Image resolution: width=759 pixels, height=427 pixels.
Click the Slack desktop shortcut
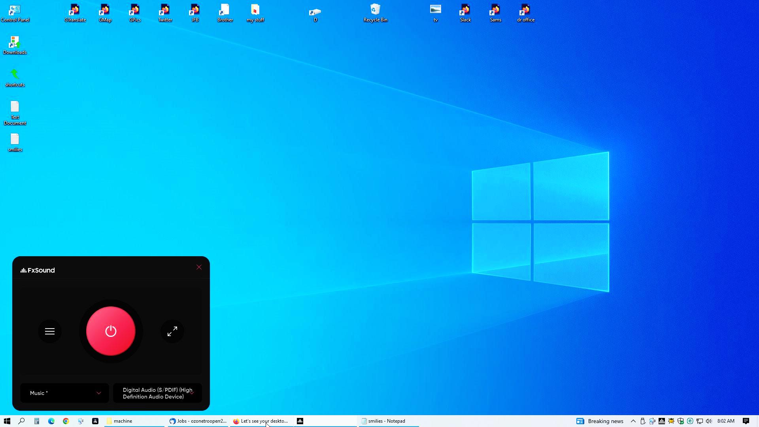pos(465,13)
